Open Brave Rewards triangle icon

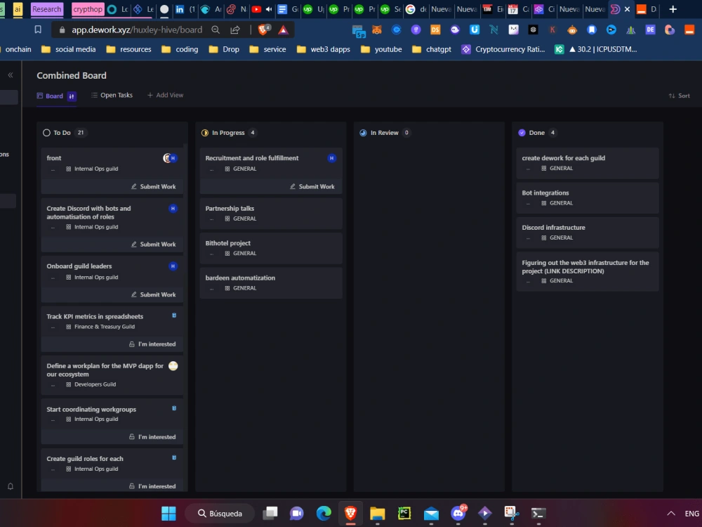283,30
